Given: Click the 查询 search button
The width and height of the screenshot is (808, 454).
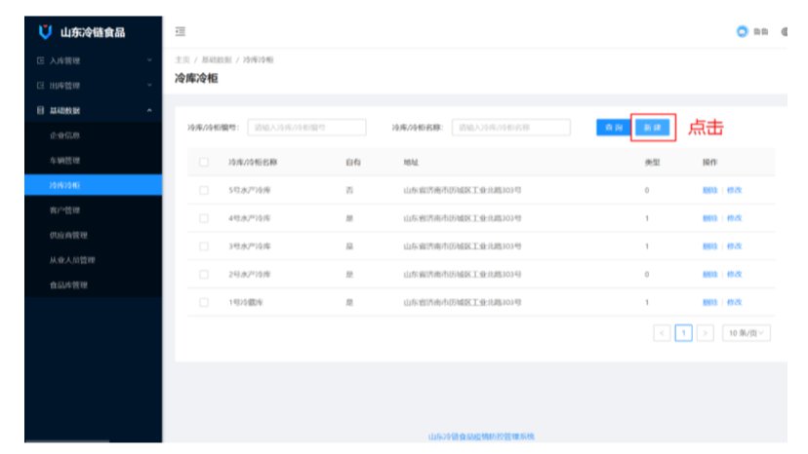Looking at the screenshot, I should [612, 128].
